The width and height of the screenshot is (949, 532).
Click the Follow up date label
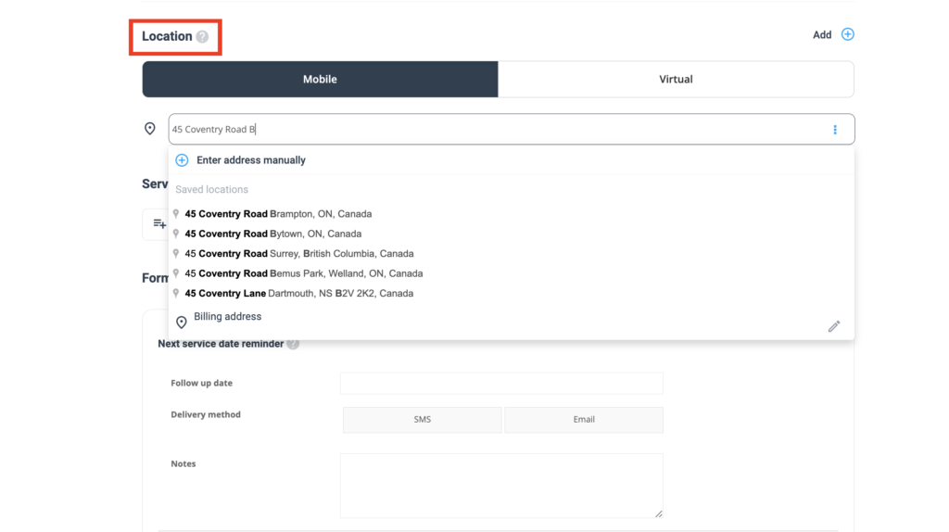[x=201, y=383]
